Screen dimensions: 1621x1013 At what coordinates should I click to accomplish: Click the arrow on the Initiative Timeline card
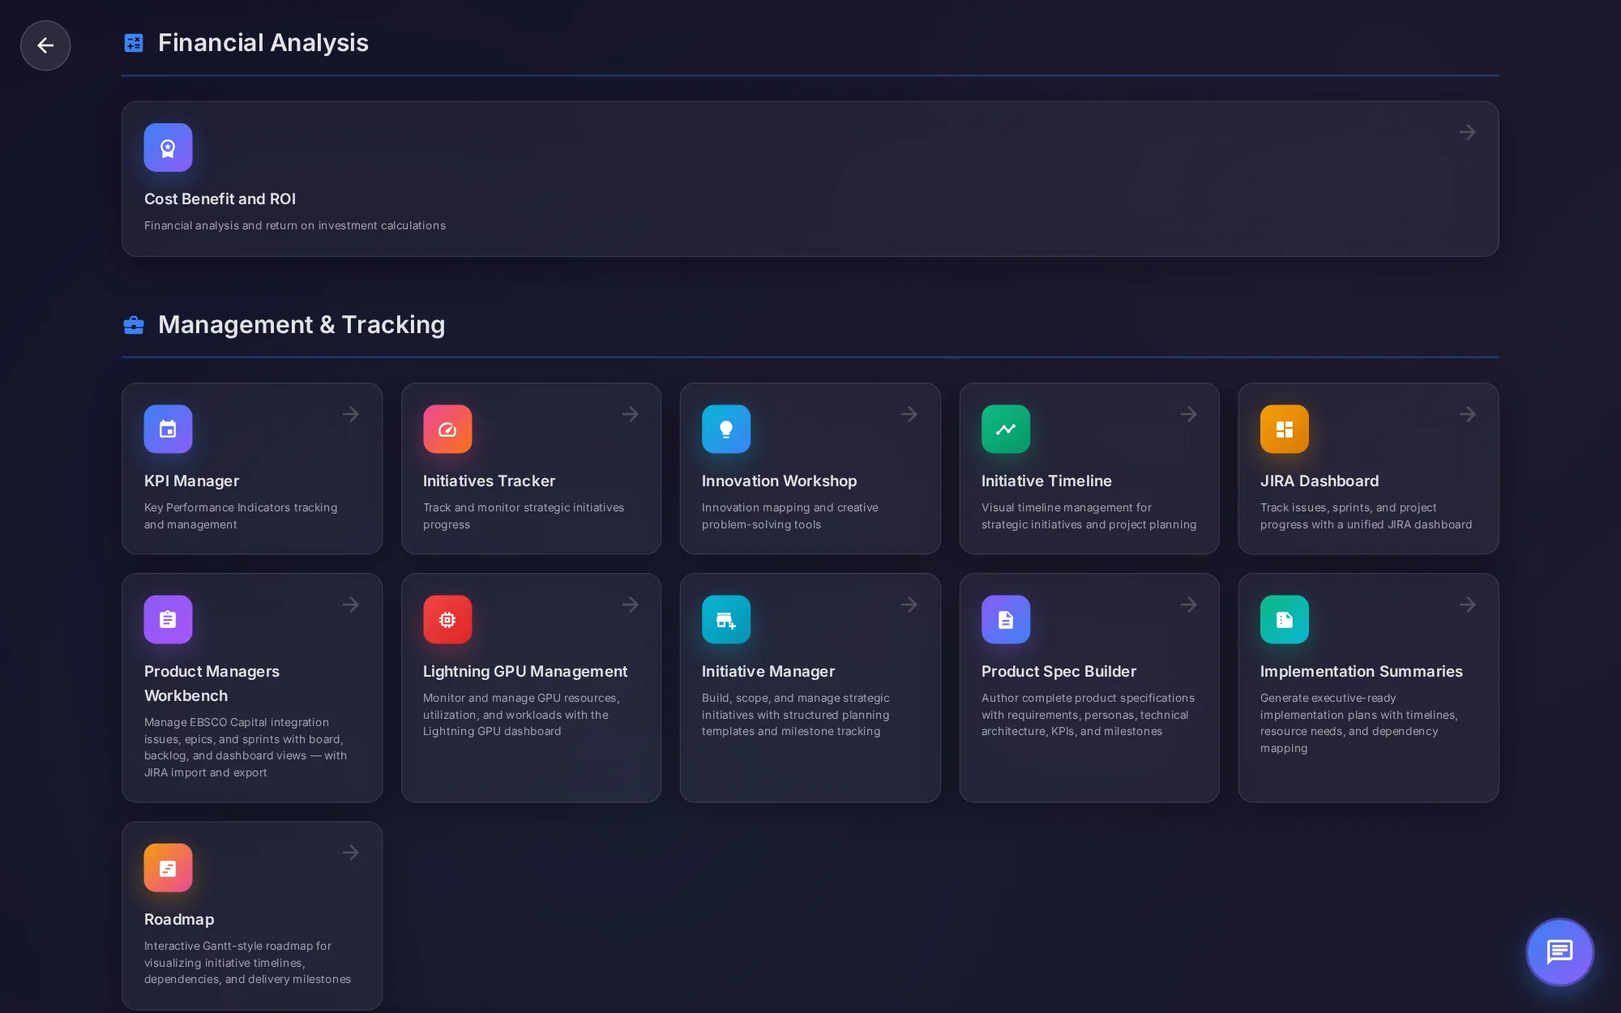pyautogui.click(x=1188, y=414)
